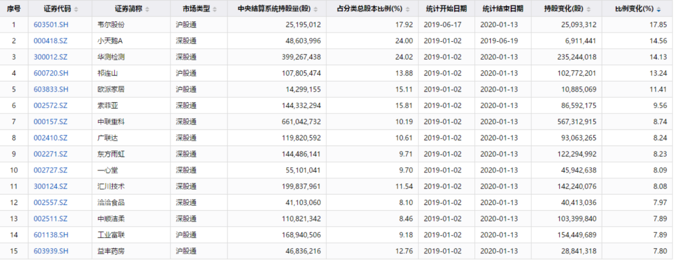
Task: Select the 华测检测 name cell
Action: 131,57
